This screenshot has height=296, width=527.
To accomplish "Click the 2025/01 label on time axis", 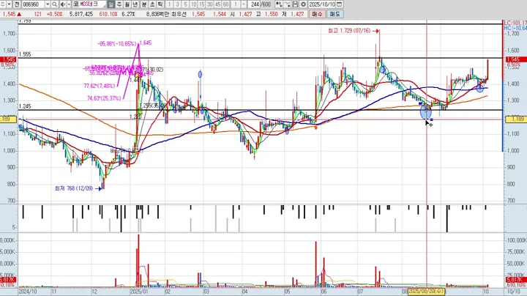I will pyautogui.click(x=140, y=292).
